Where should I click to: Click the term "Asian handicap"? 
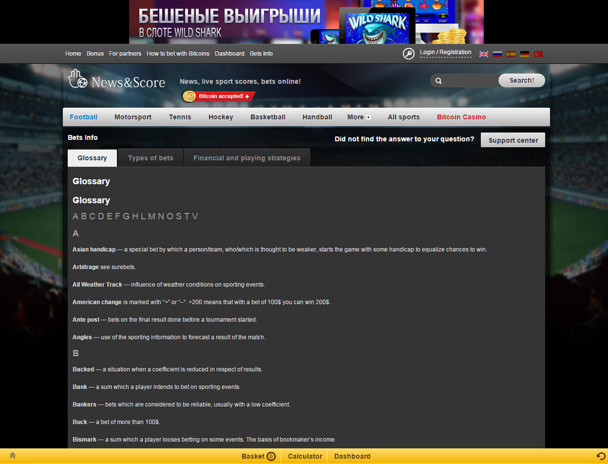[94, 250]
